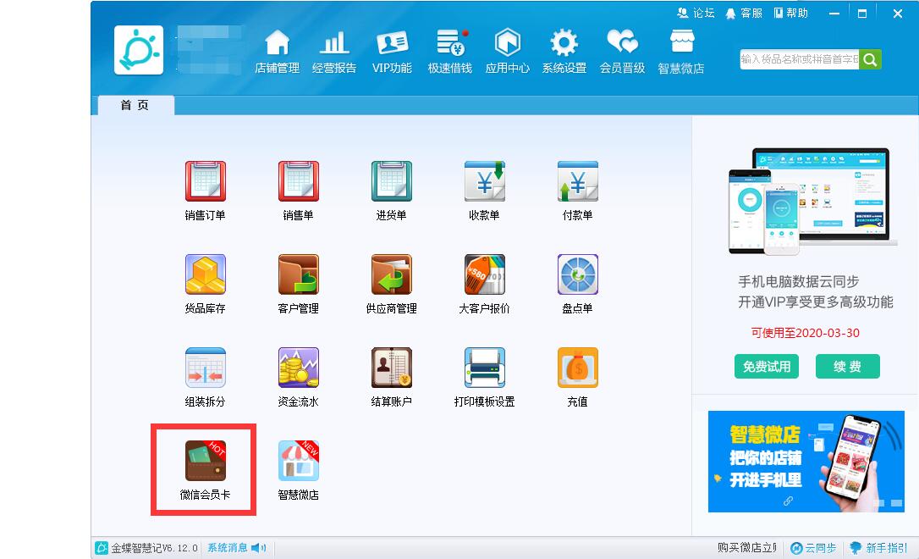
Task: Open 极速借钱 quick loan in toolbar
Action: tap(449, 52)
